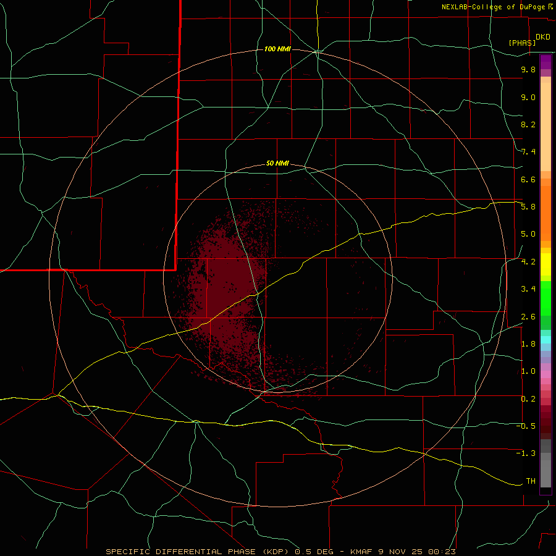556x556 pixels.
Task: Click the [PHAS] label above the color bar
Action: click(522, 43)
